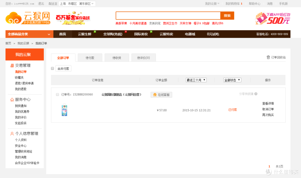The width and height of the screenshot is (301, 178).
Task: Go to 首页 in the navigation bar
Action: 63,34
